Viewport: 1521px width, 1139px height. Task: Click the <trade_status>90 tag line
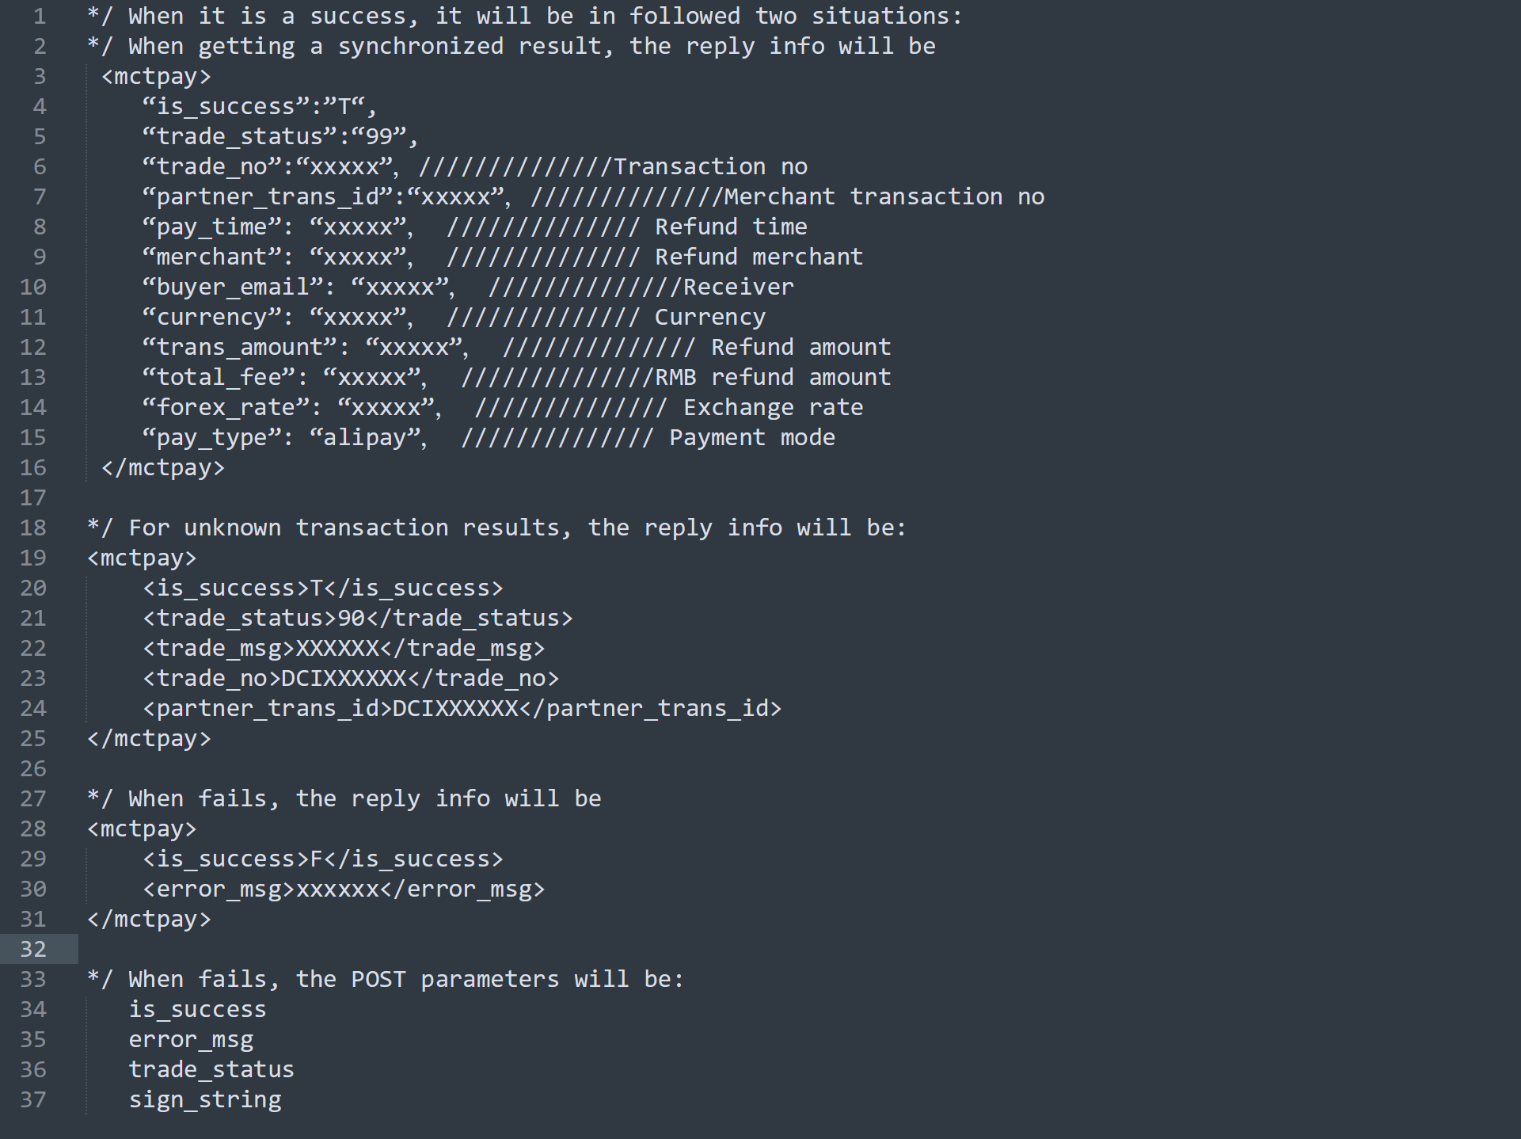coord(358,618)
